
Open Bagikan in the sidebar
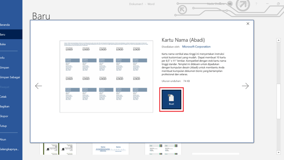[x=11, y=107]
